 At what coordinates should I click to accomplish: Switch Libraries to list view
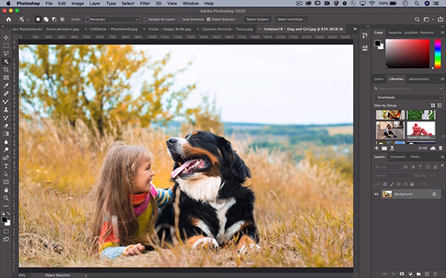pos(440,105)
